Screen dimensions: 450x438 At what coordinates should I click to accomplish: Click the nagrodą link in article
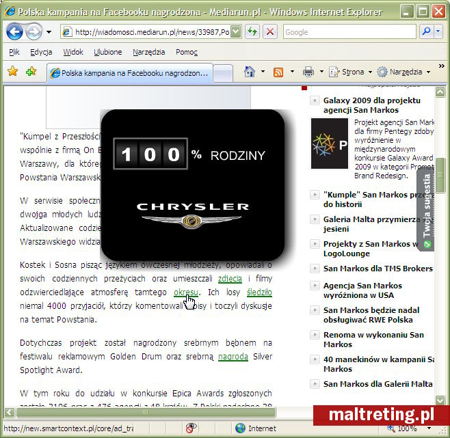(233, 357)
